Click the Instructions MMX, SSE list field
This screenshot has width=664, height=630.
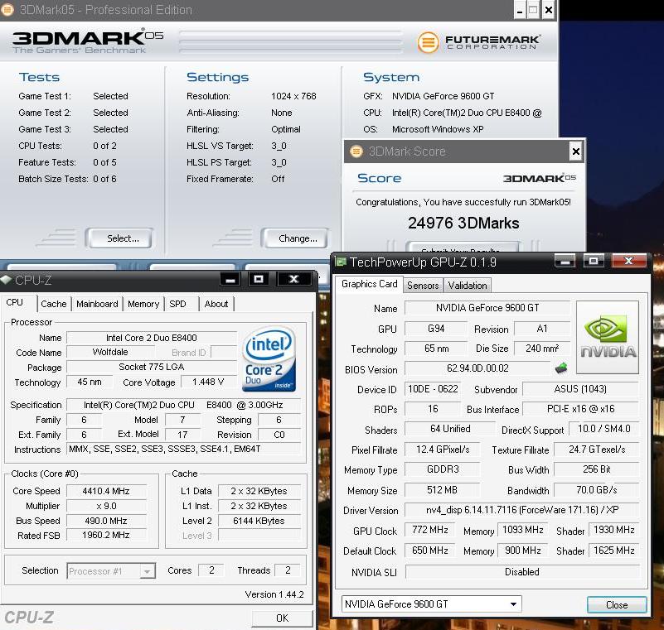tap(184, 449)
